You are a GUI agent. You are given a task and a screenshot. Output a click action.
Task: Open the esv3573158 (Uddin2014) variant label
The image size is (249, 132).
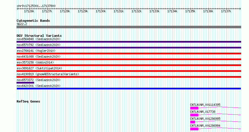(x=35, y=62)
